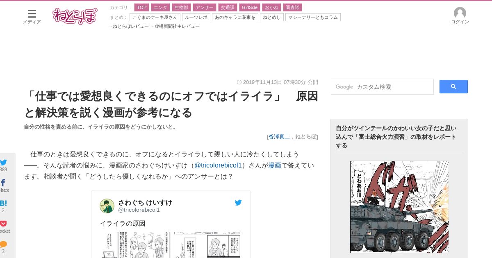Open the 漫画 link in article text
The width and height of the screenshot is (492, 258).
click(x=275, y=165)
